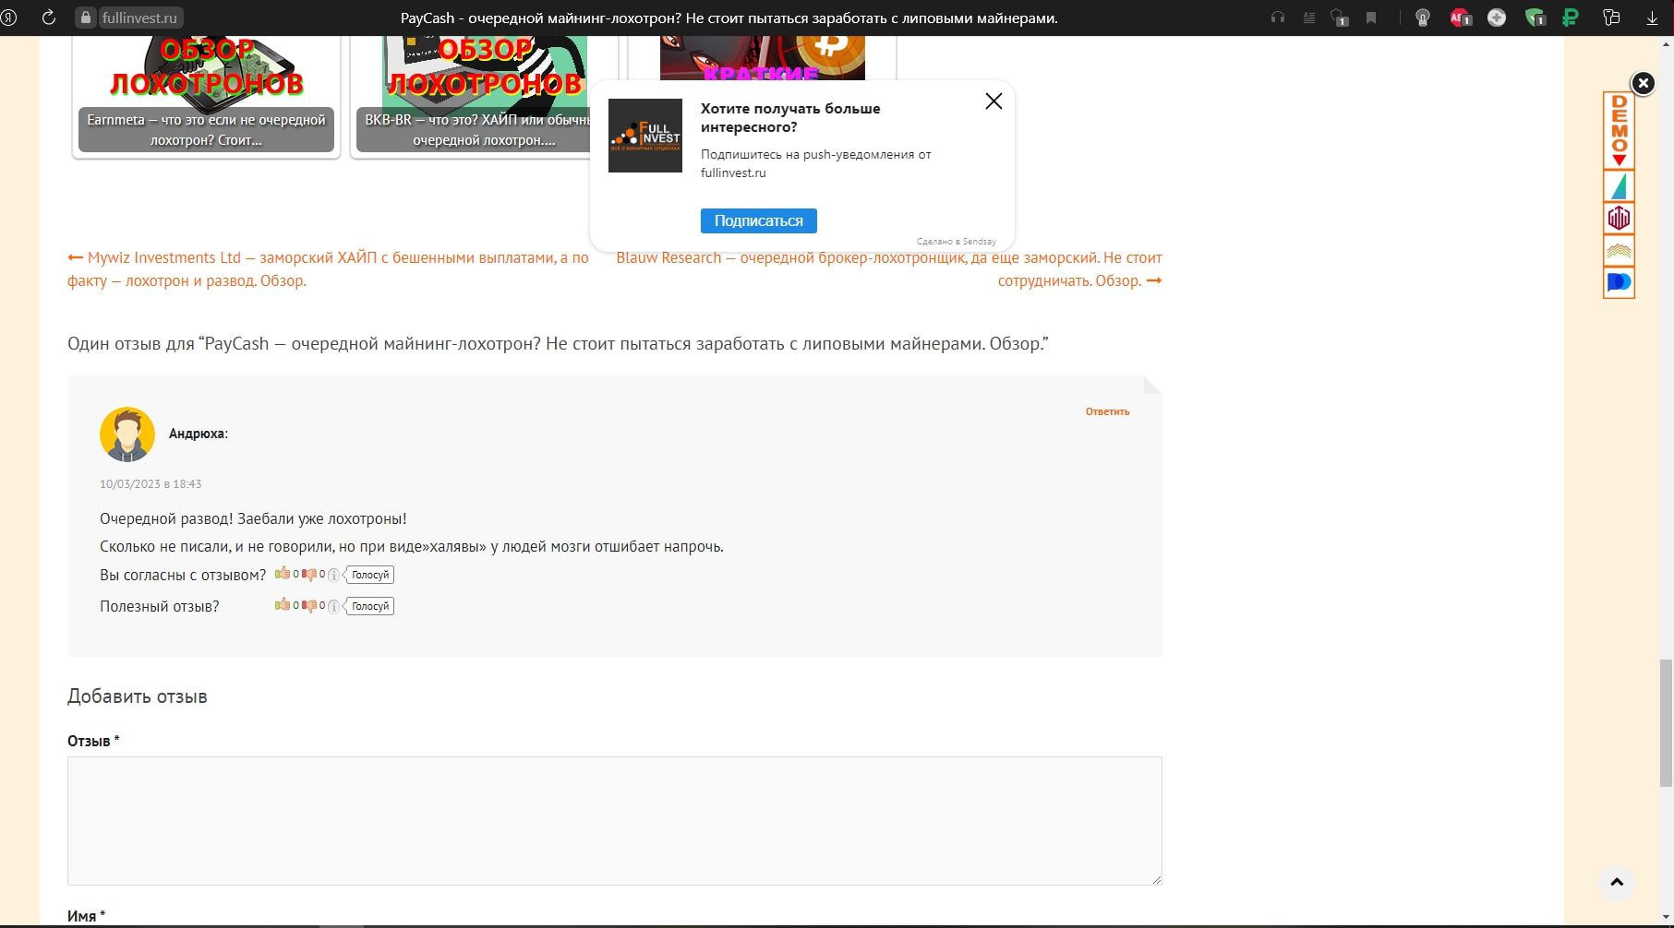Click info icon on 'Вы согласны с отзывом?' row
Screen dimensions: 1674x928
click(x=333, y=575)
